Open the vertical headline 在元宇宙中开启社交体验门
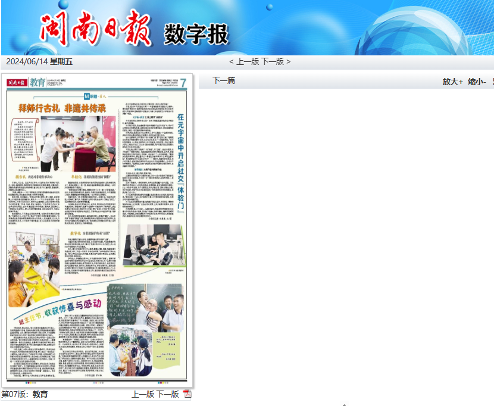Image resolution: width=494 pixels, height=406 pixels. tap(180, 163)
